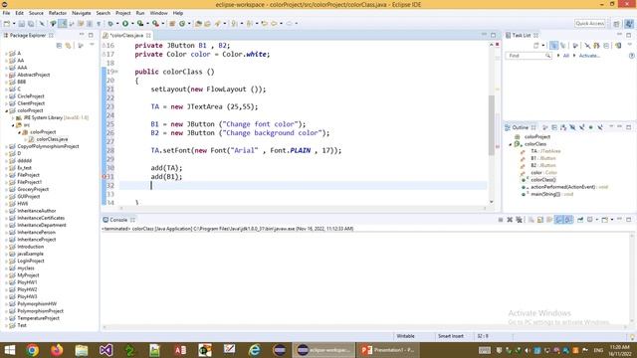The image size is (637, 358).
Task: Open the Navigate menu
Action: [x=82, y=13]
